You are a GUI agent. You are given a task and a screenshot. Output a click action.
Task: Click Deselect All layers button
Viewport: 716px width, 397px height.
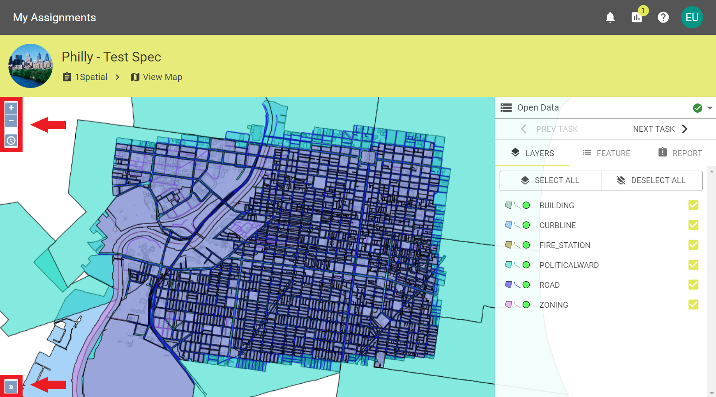[652, 180]
